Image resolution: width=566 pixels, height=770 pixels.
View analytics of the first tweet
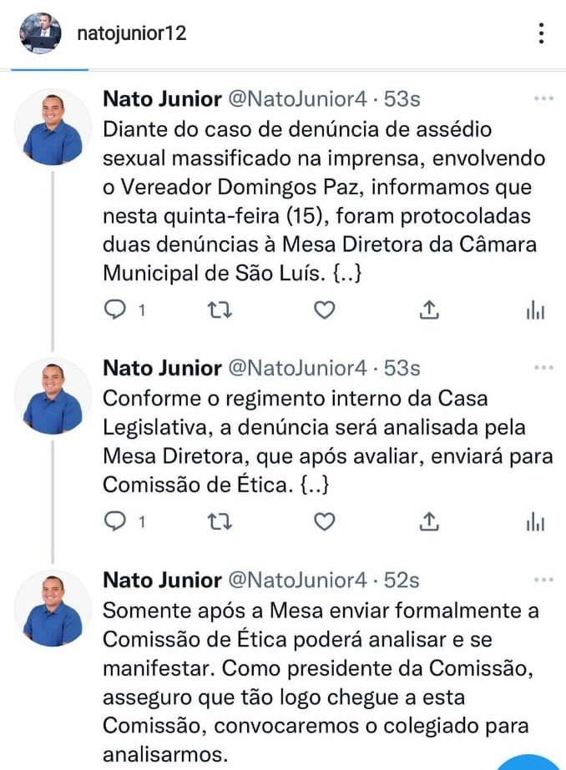pyautogui.click(x=536, y=310)
